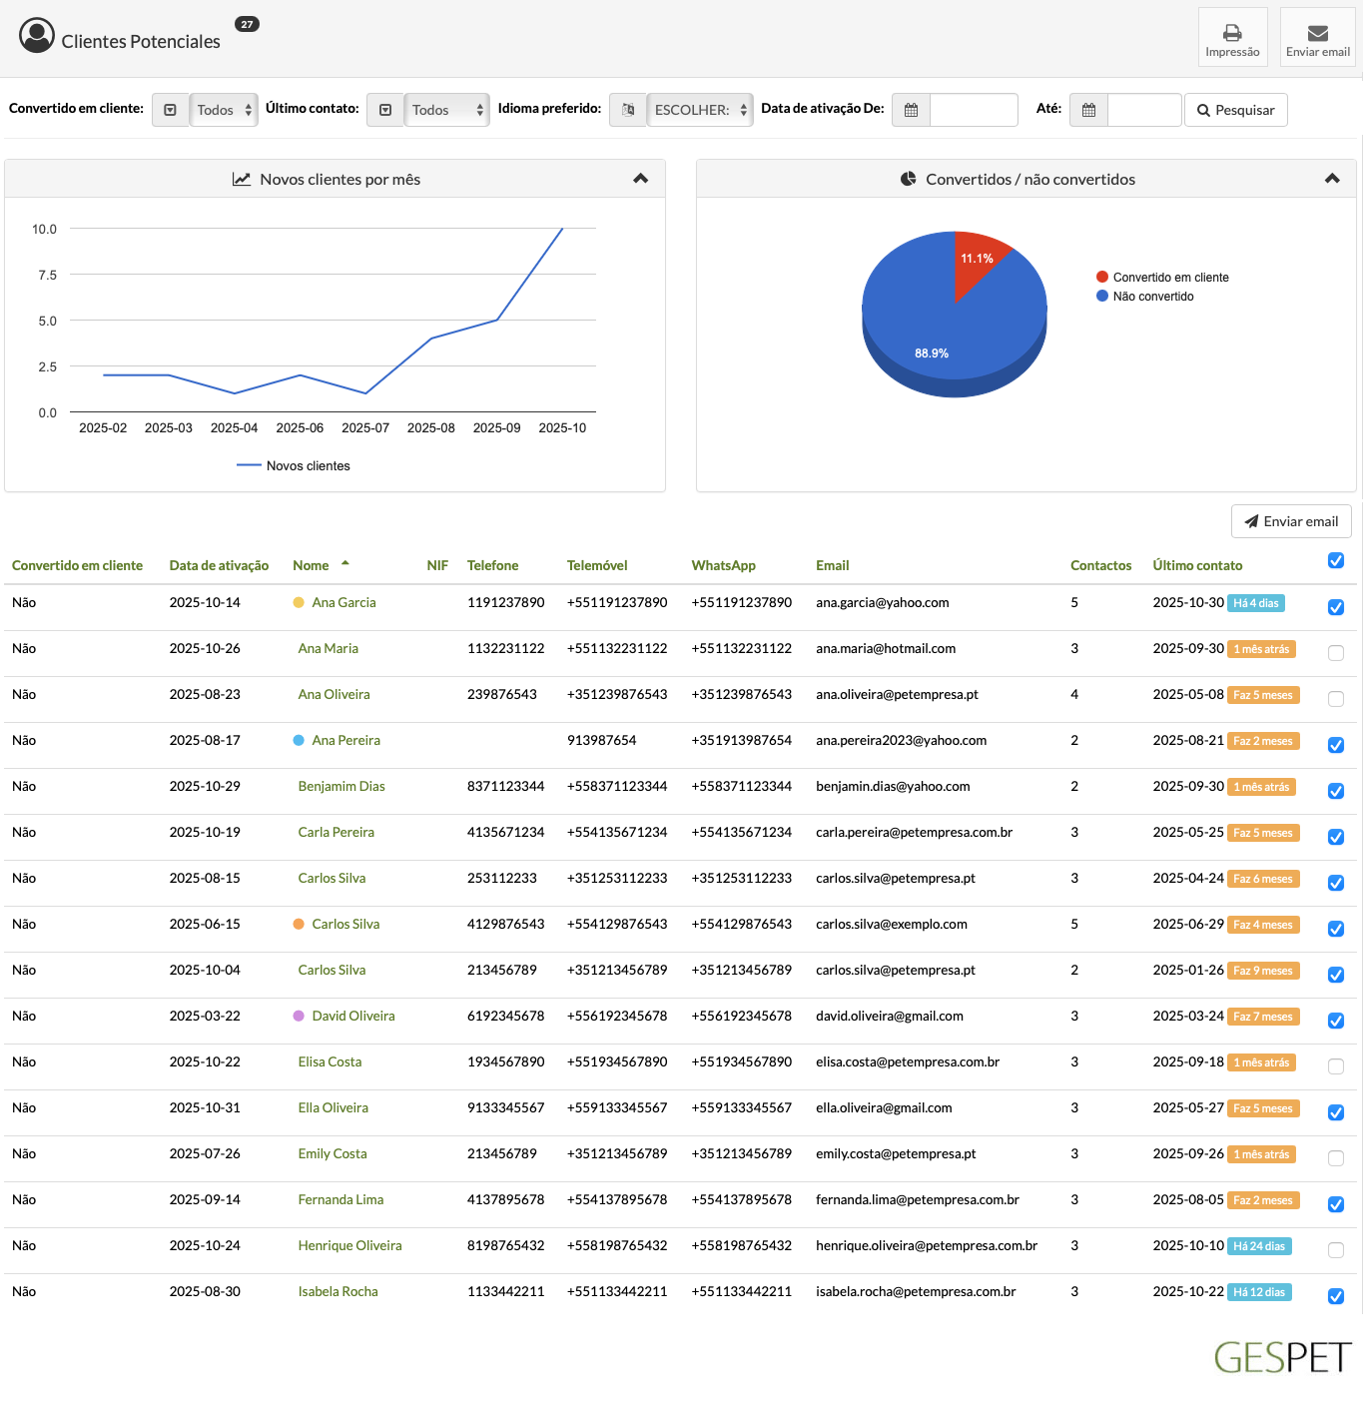Open the Idioma preferido ESCOLHER dropdown

click(x=700, y=110)
